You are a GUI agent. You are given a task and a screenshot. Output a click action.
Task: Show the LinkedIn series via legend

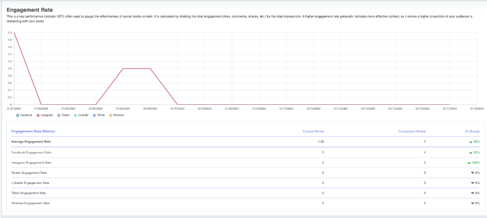pyautogui.click(x=76, y=115)
